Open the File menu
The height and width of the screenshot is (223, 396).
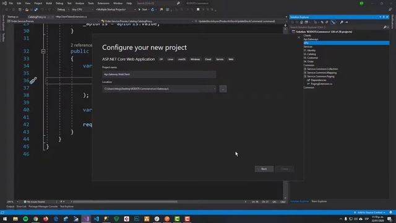tap(11, 3)
